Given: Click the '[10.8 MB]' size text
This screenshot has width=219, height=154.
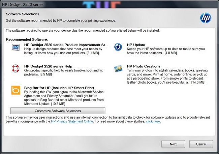Looking at the screenshot, I should (x=58, y=104).
